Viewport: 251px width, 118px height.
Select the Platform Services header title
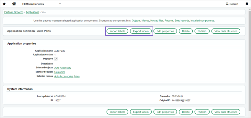point(33,4)
